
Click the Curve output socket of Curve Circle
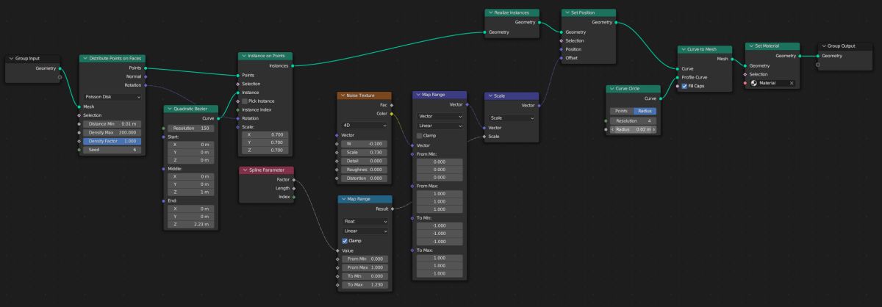coord(661,98)
